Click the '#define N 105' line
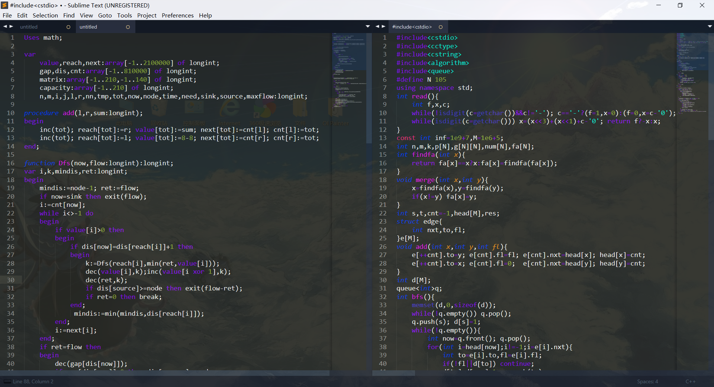The width and height of the screenshot is (714, 387). pos(421,79)
